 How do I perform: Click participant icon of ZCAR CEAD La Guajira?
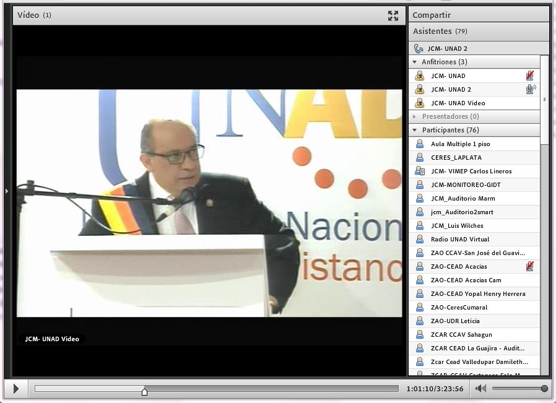(x=420, y=348)
